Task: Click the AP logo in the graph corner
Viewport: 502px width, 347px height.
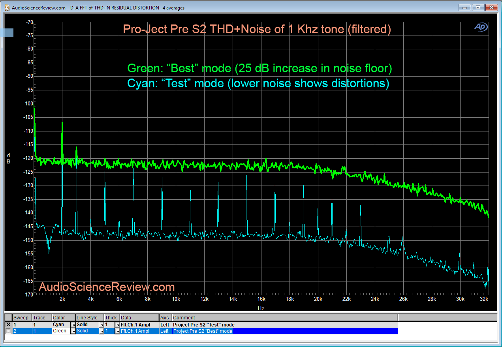Action: pos(481,27)
